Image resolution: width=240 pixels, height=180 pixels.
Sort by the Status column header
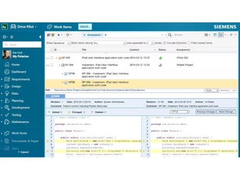[x=162, y=50]
